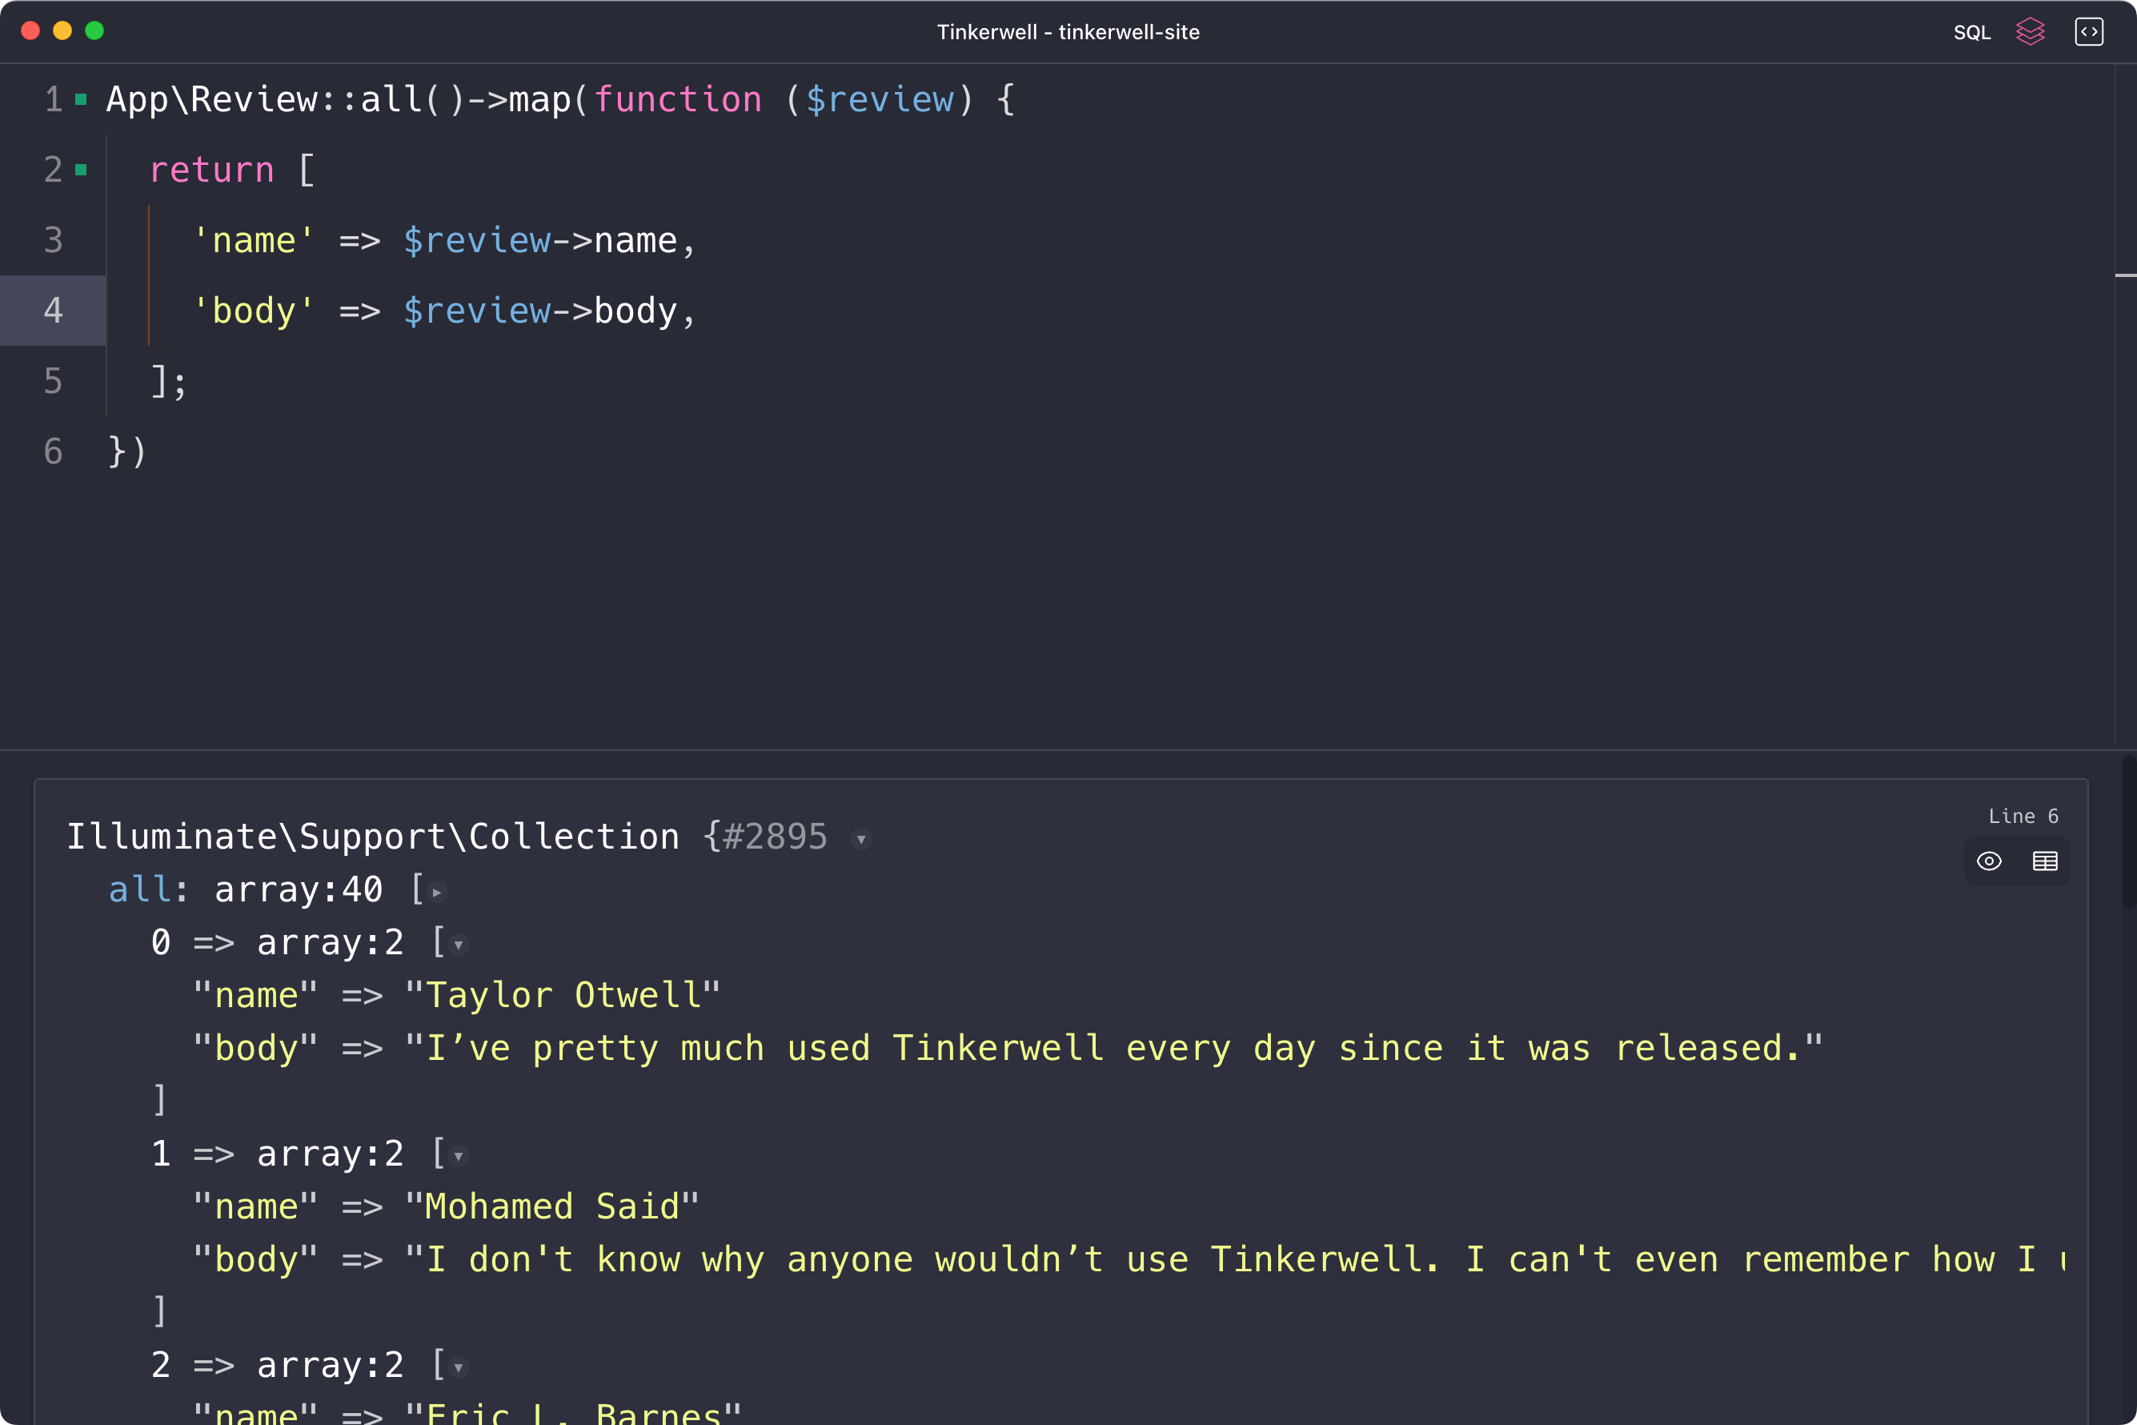Click the "Mohamed Said" value
The width and height of the screenshot is (2137, 1425).
[x=551, y=1207]
